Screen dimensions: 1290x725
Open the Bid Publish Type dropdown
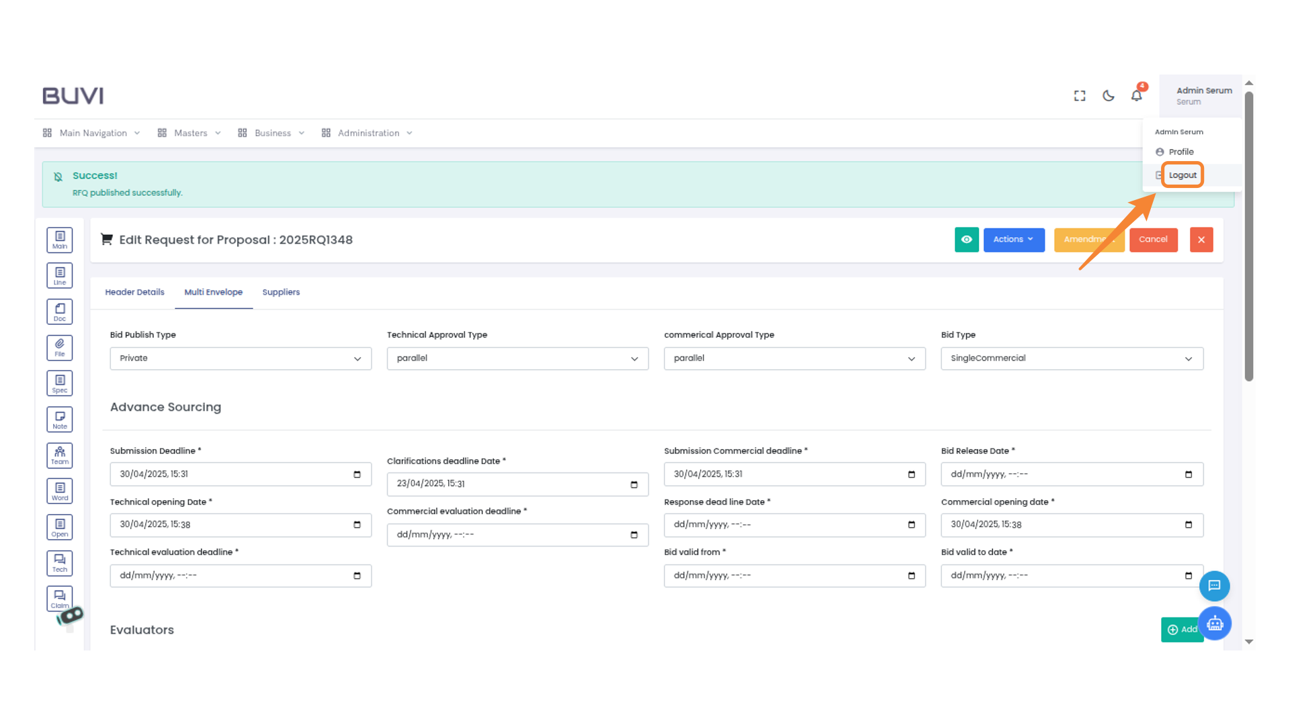[241, 358]
